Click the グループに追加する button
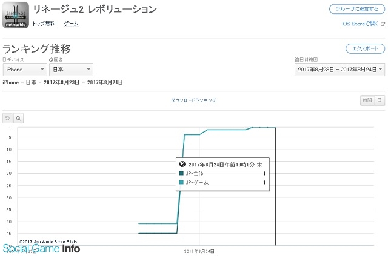The width and height of the screenshot is (388, 256). [x=356, y=9]
